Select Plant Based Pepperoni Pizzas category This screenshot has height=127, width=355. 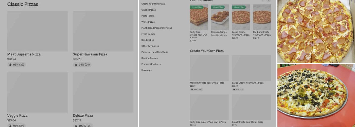point(156,28)
